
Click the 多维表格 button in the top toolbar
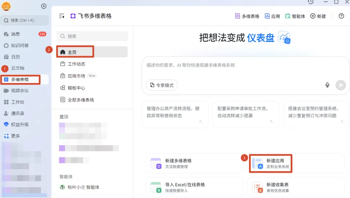pyautogui.click(x=247, y=16)
